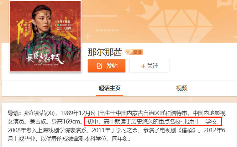Click the plus icon next to 关注
This screenshot has height=147, width=237.
143,66
